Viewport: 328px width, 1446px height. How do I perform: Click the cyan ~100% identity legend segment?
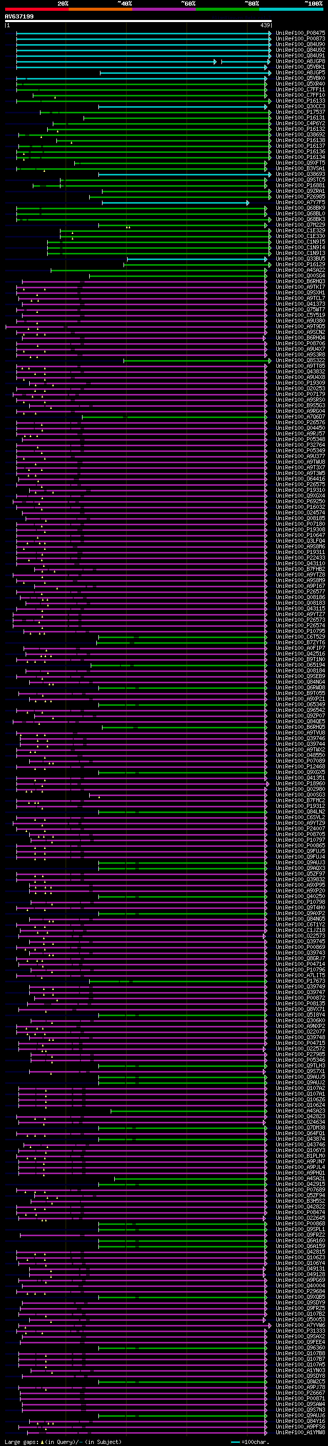pyautogui.click(x=291, y=9)
